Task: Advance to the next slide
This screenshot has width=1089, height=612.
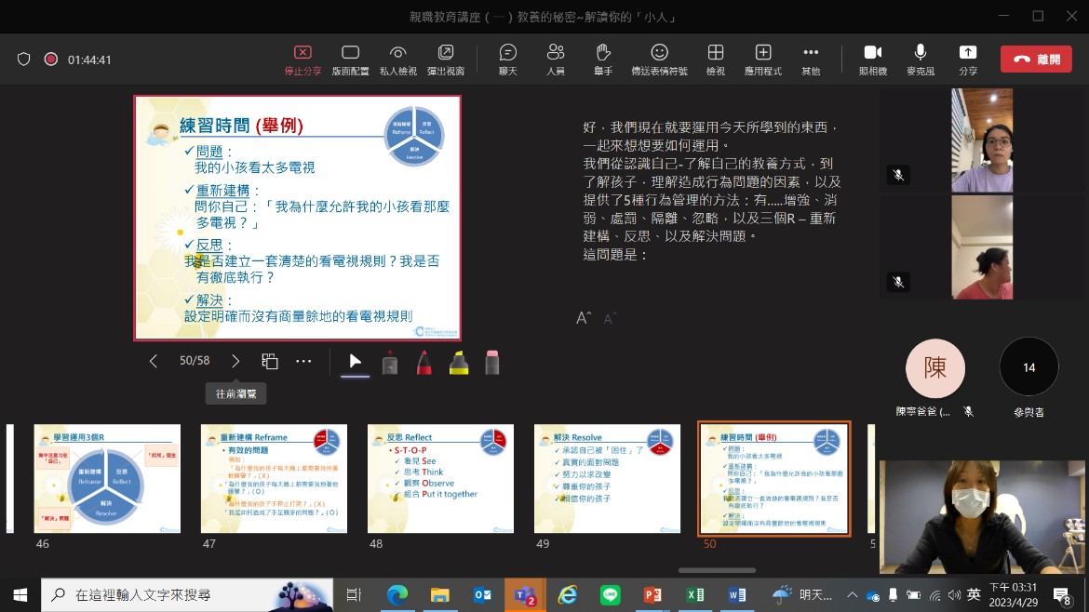Action: pyautogui.click(x=235, y=361)
